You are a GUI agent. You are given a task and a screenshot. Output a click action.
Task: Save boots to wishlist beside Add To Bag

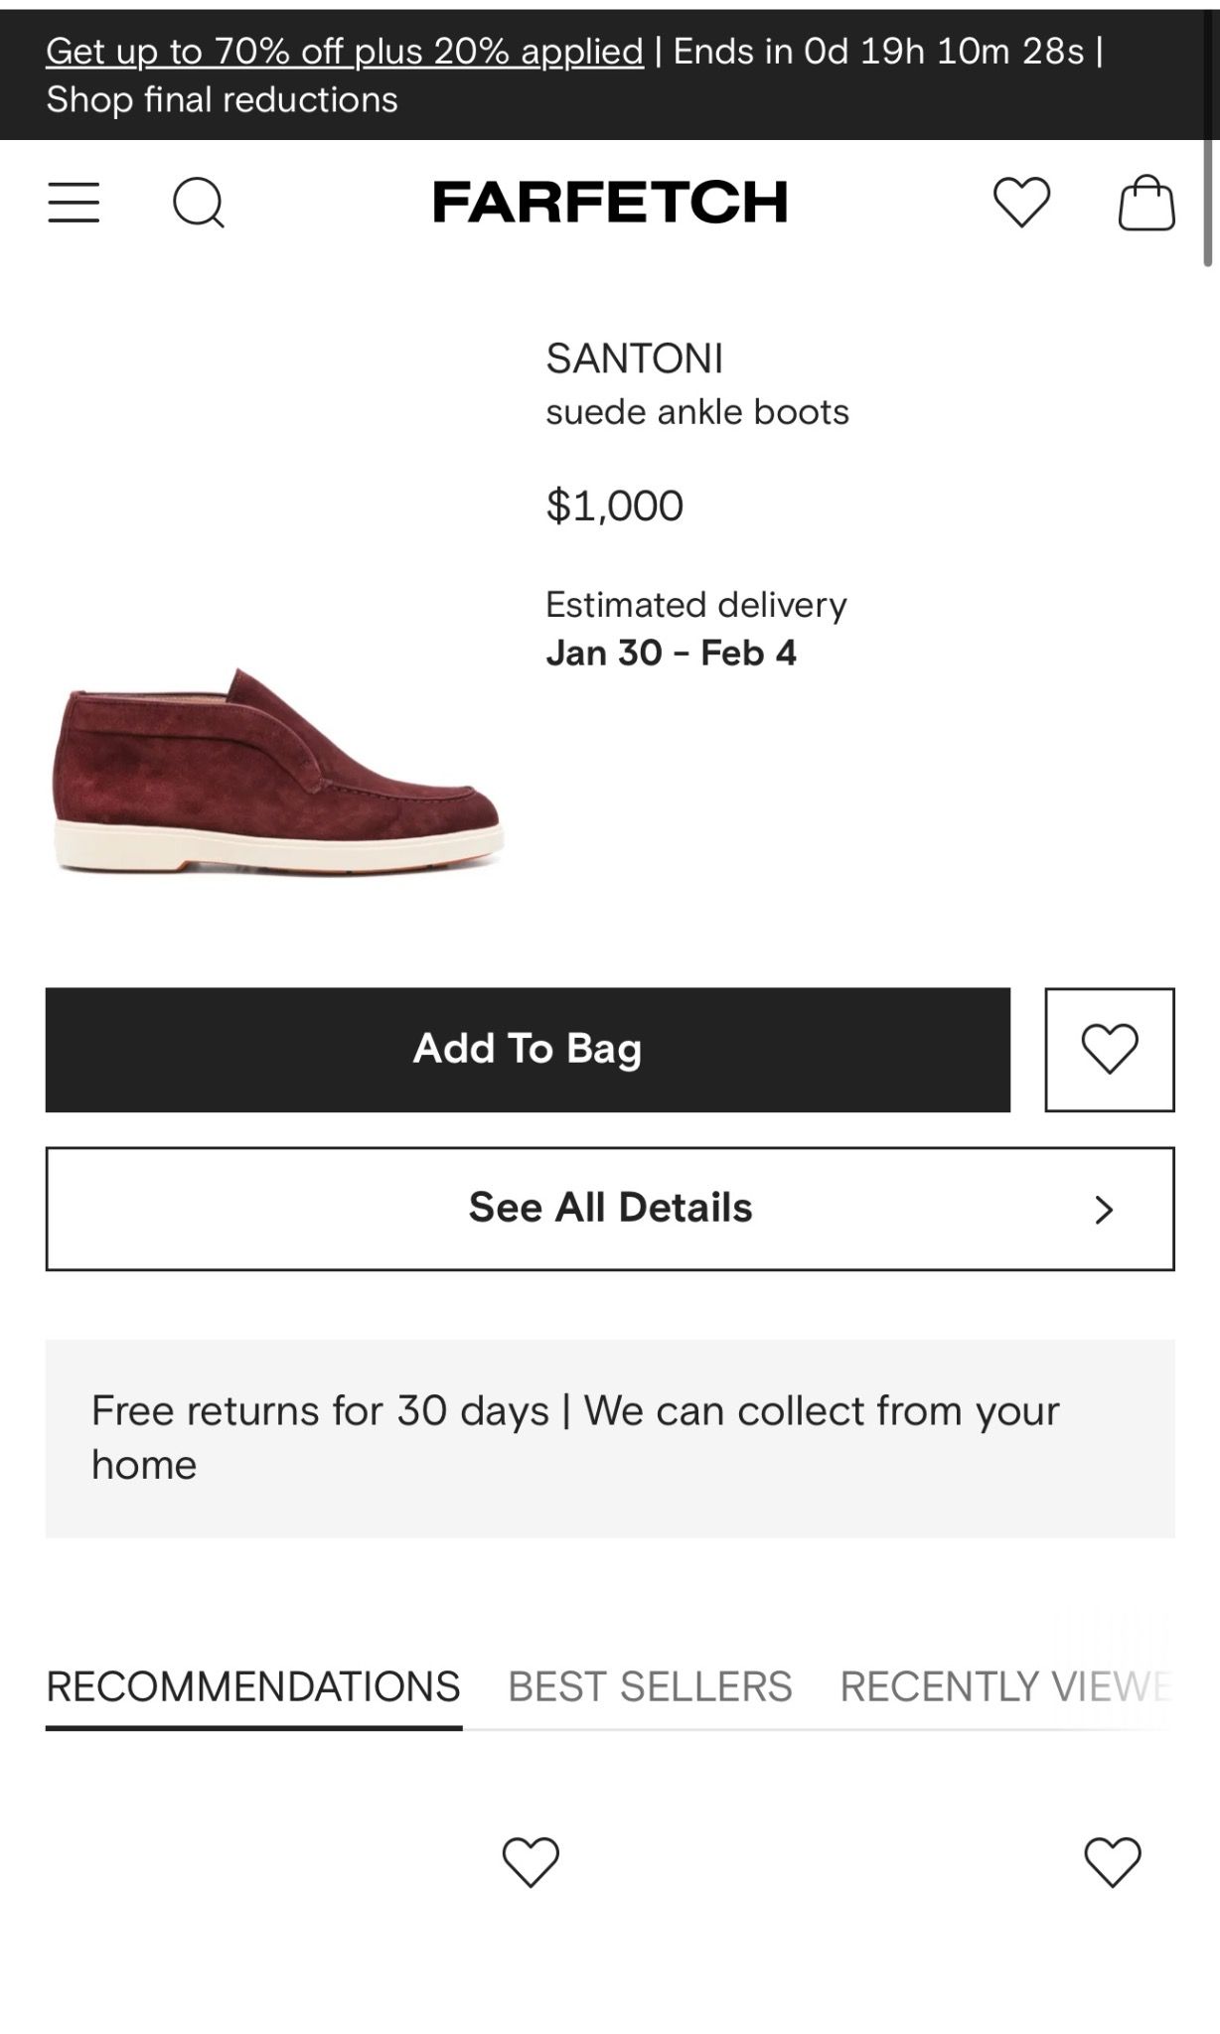1109,1049
